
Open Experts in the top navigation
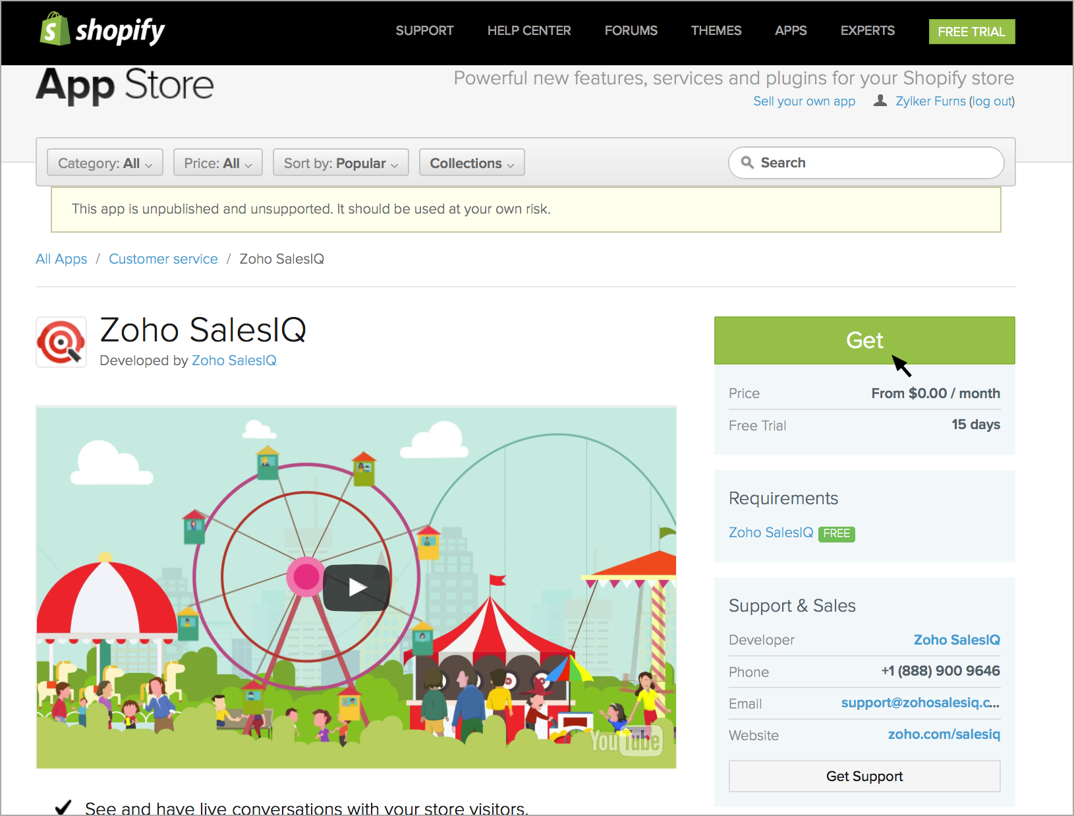(867, 31)
